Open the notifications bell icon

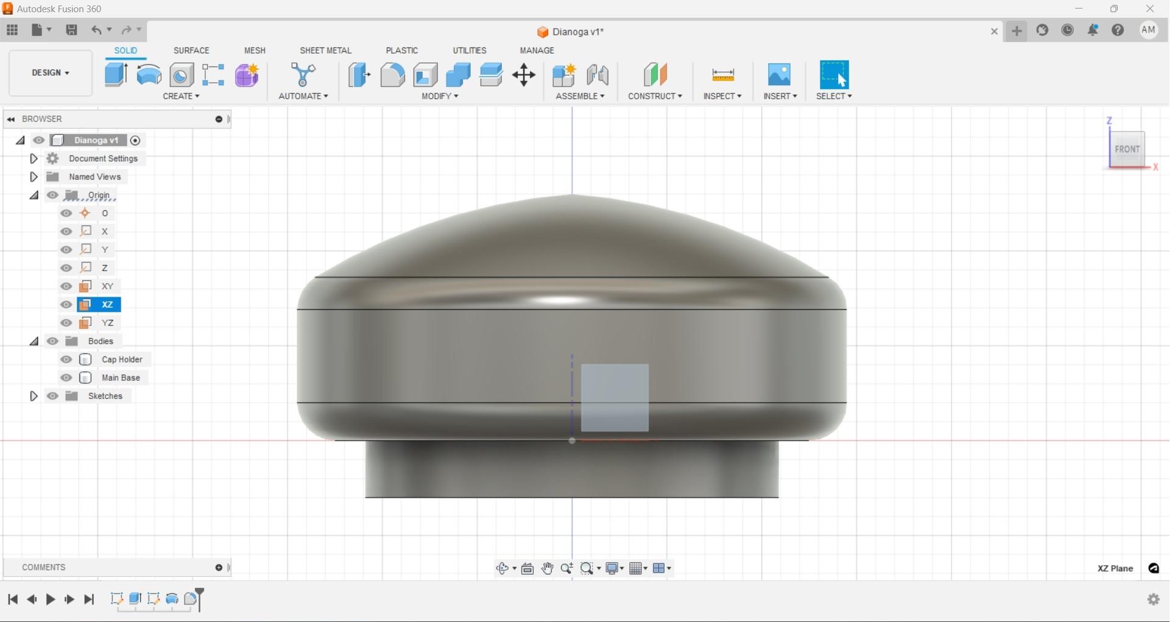pos(1093,30)
